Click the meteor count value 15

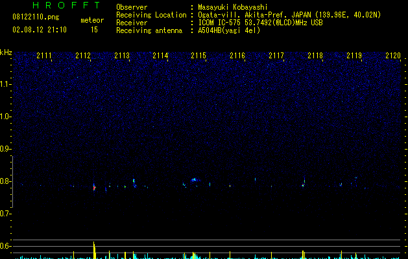tap(94, 30)
